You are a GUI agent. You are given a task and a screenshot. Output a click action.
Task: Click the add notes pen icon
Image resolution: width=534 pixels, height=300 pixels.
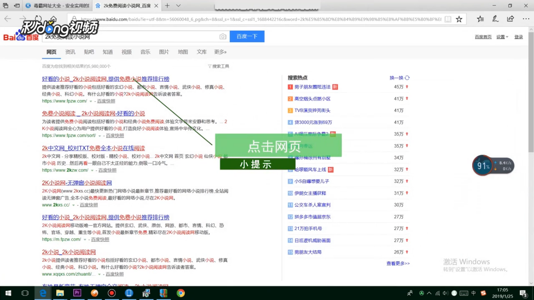[495, 19]
